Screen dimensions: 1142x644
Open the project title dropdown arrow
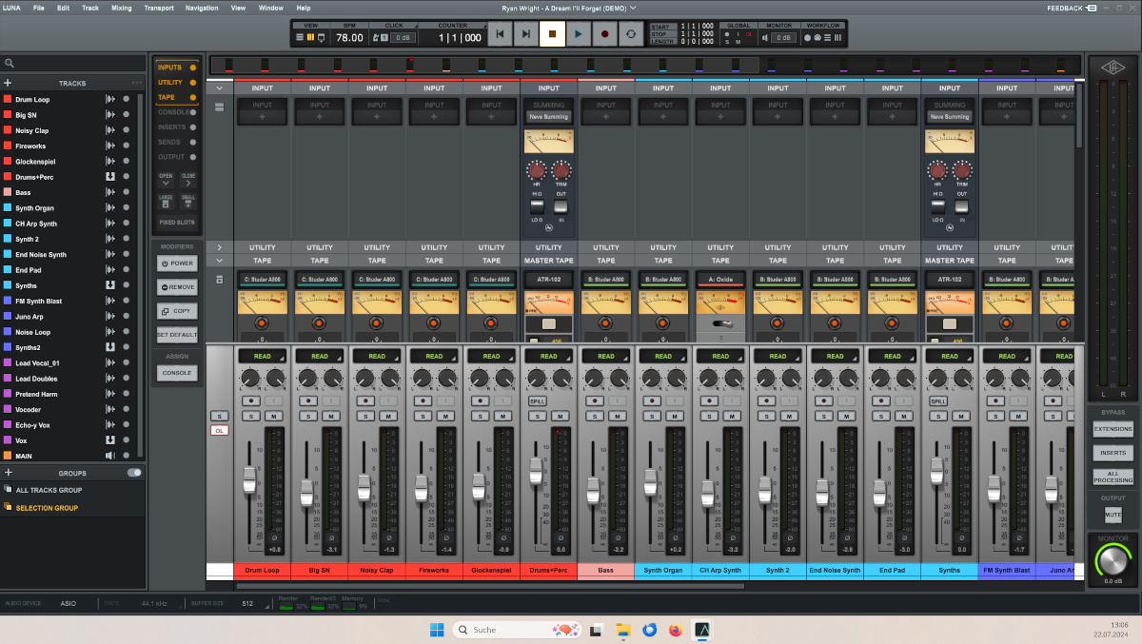pyautogui.click(x=634, y=9)
